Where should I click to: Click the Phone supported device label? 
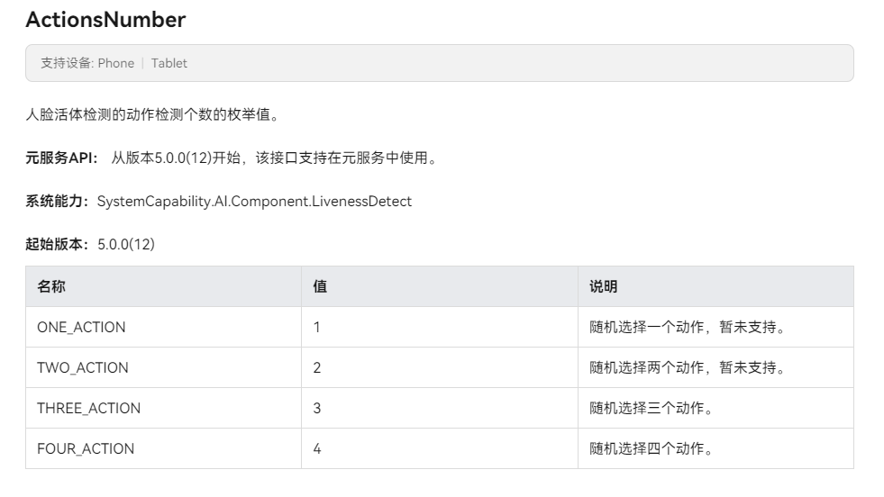coord(115,63)
